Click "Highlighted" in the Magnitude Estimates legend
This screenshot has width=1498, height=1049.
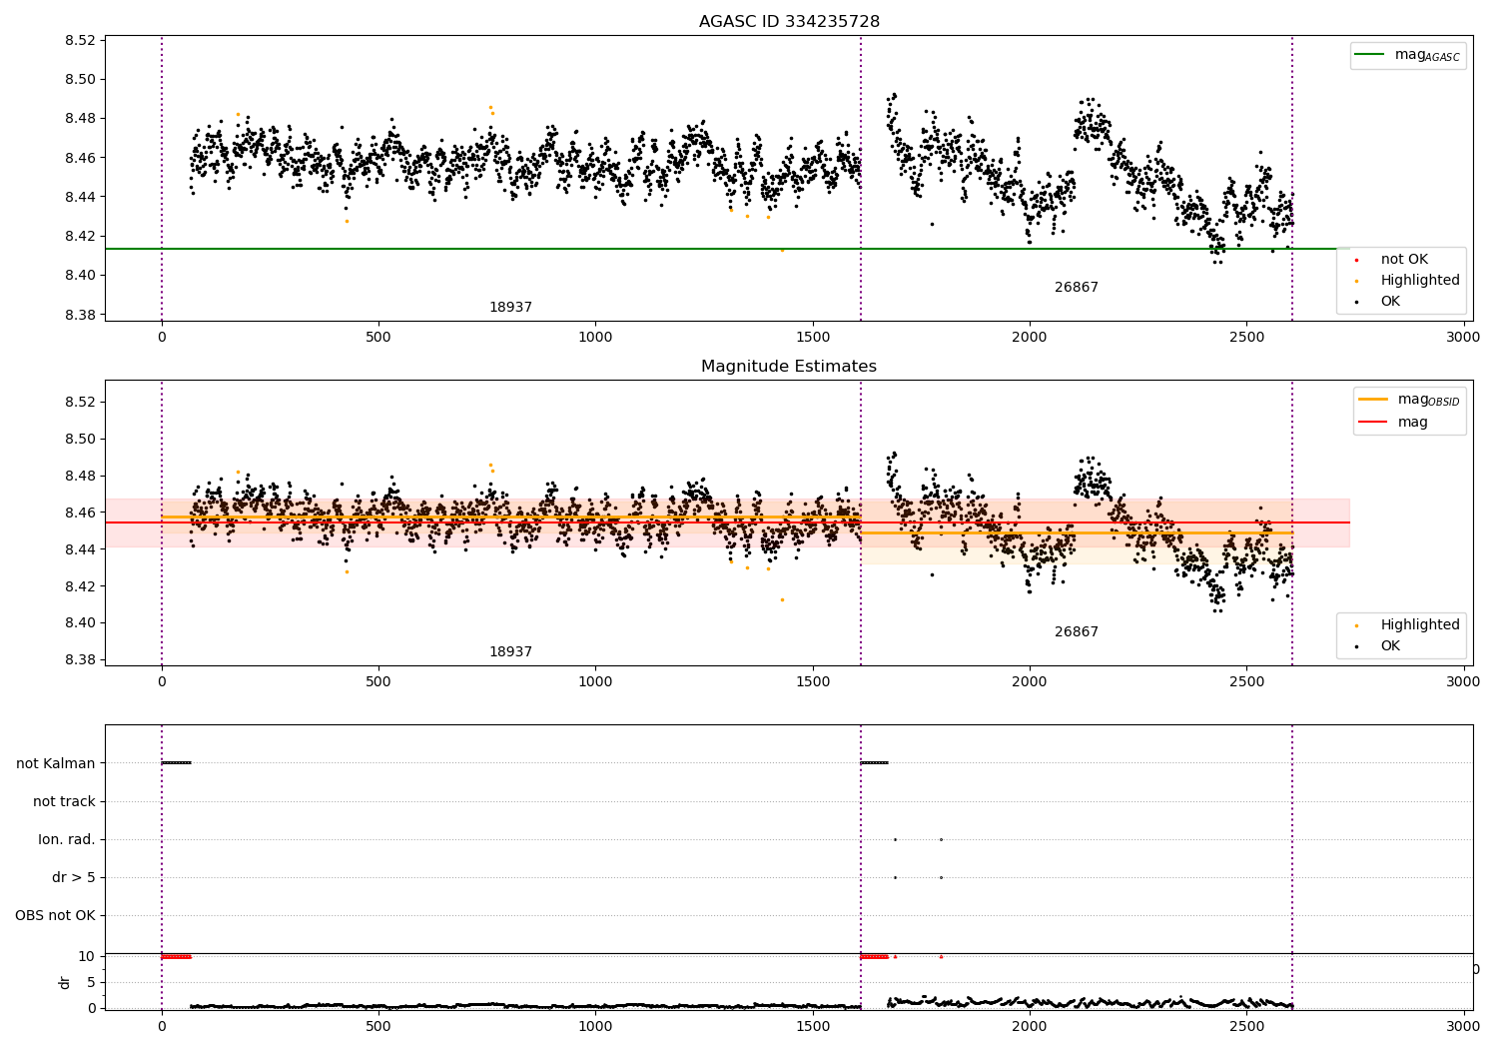[x=1420, y=625]
